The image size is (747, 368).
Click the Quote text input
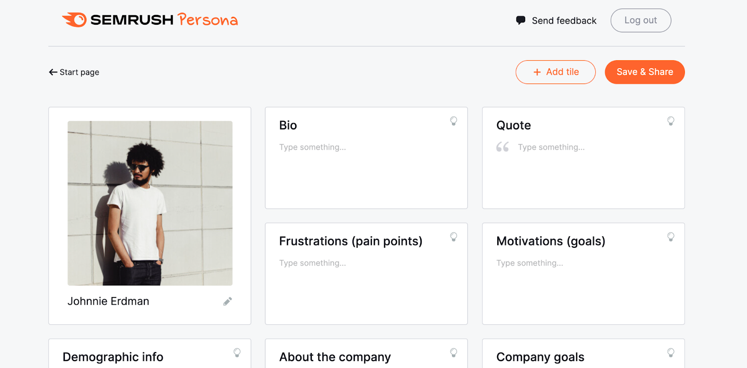point(551,147)
